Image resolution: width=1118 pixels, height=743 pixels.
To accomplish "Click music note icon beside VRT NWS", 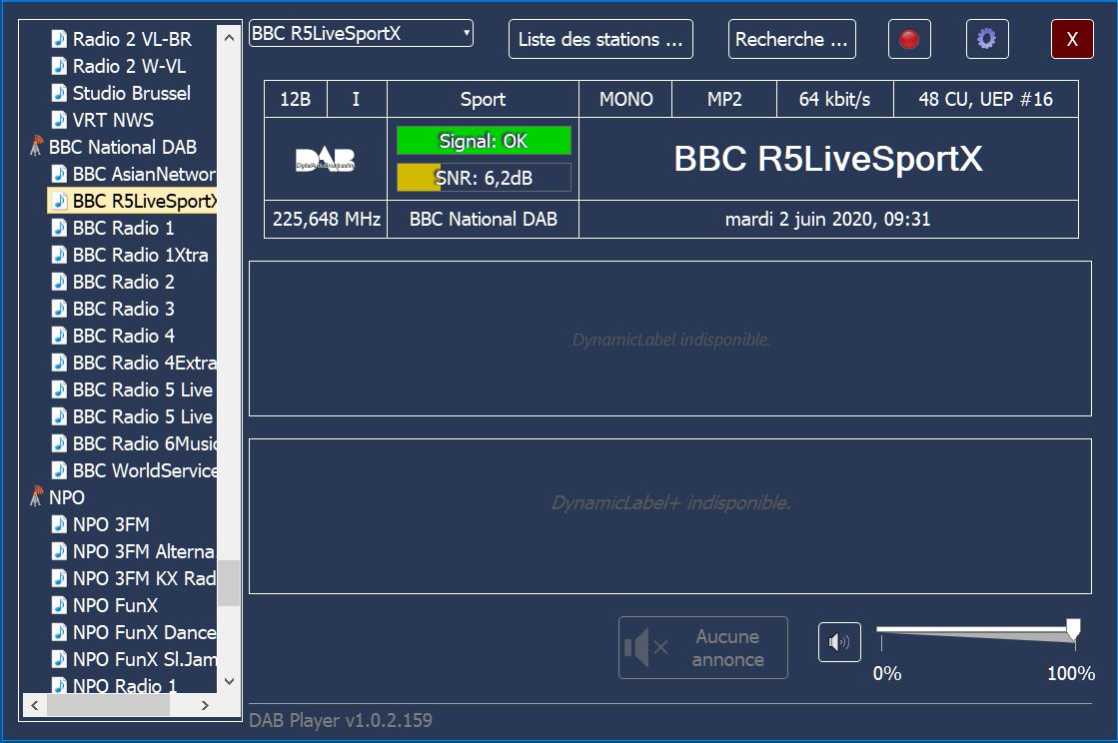I will coord(60,120).
